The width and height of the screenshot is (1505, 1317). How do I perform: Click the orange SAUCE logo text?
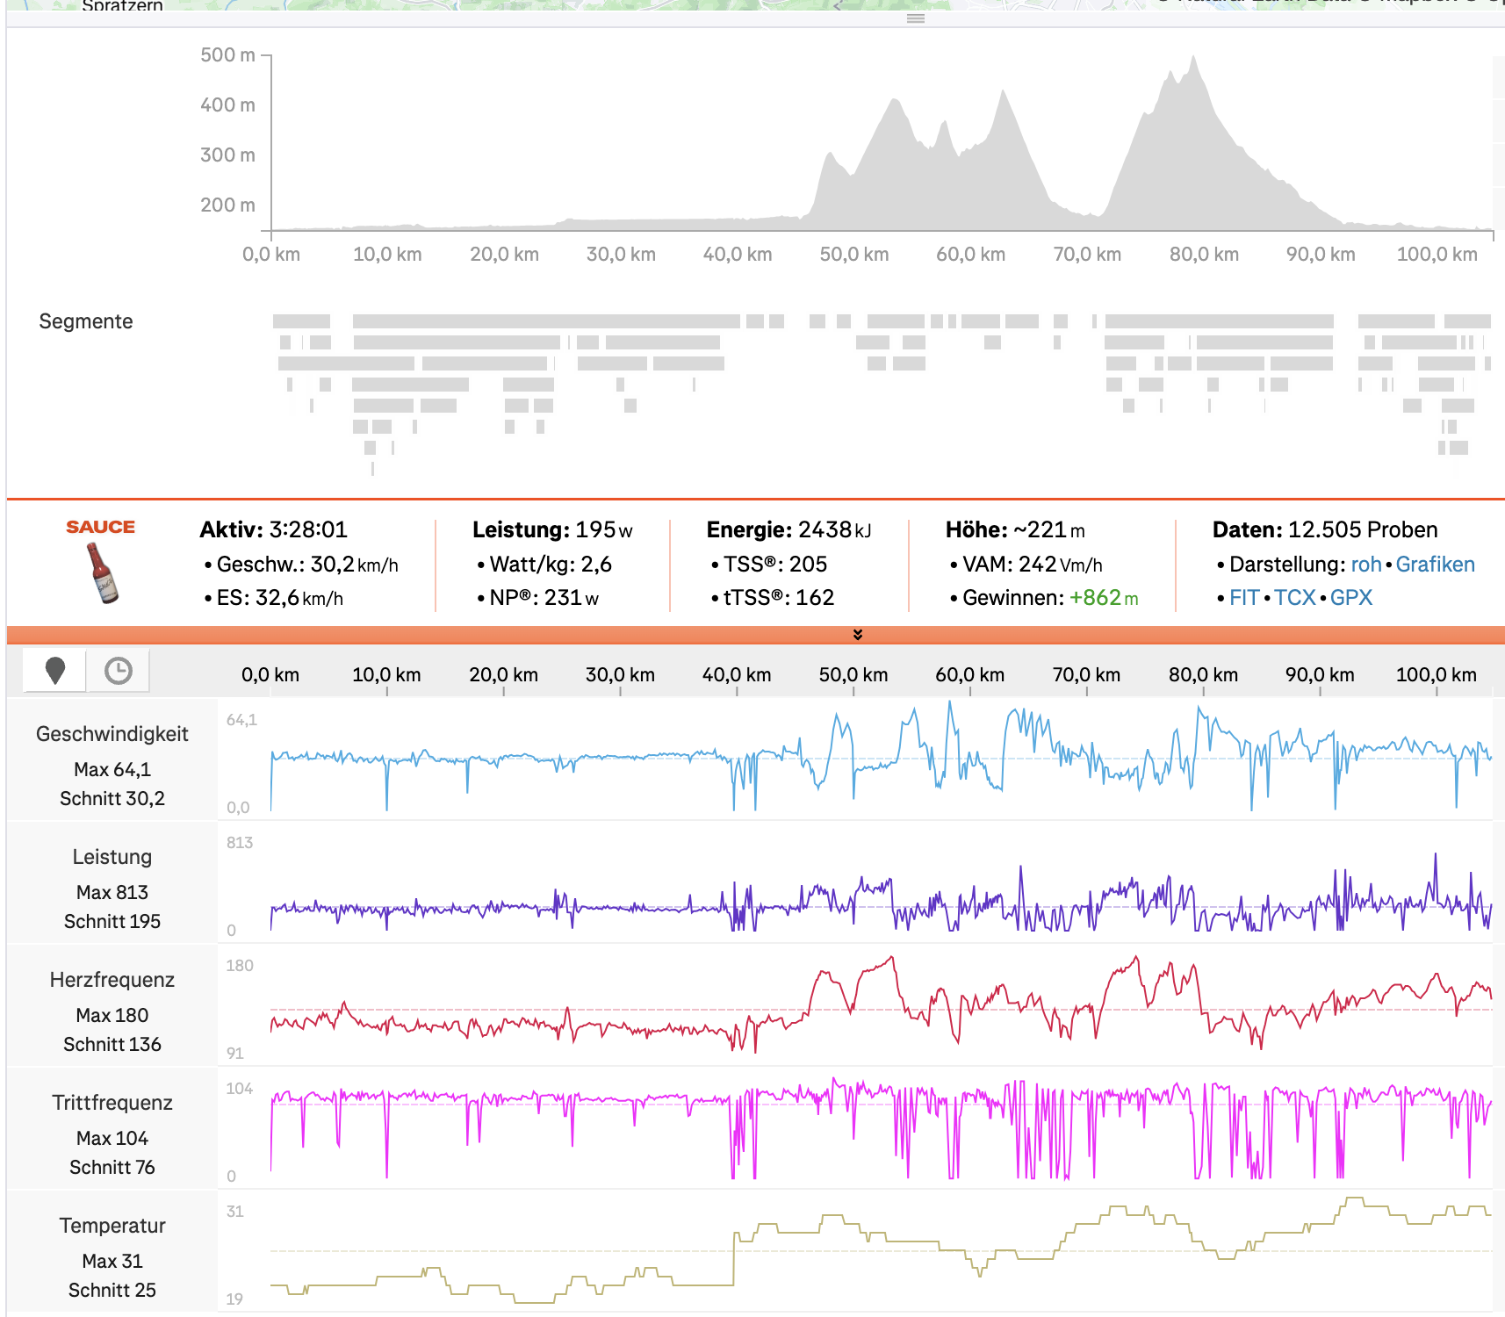click(100, 527)
